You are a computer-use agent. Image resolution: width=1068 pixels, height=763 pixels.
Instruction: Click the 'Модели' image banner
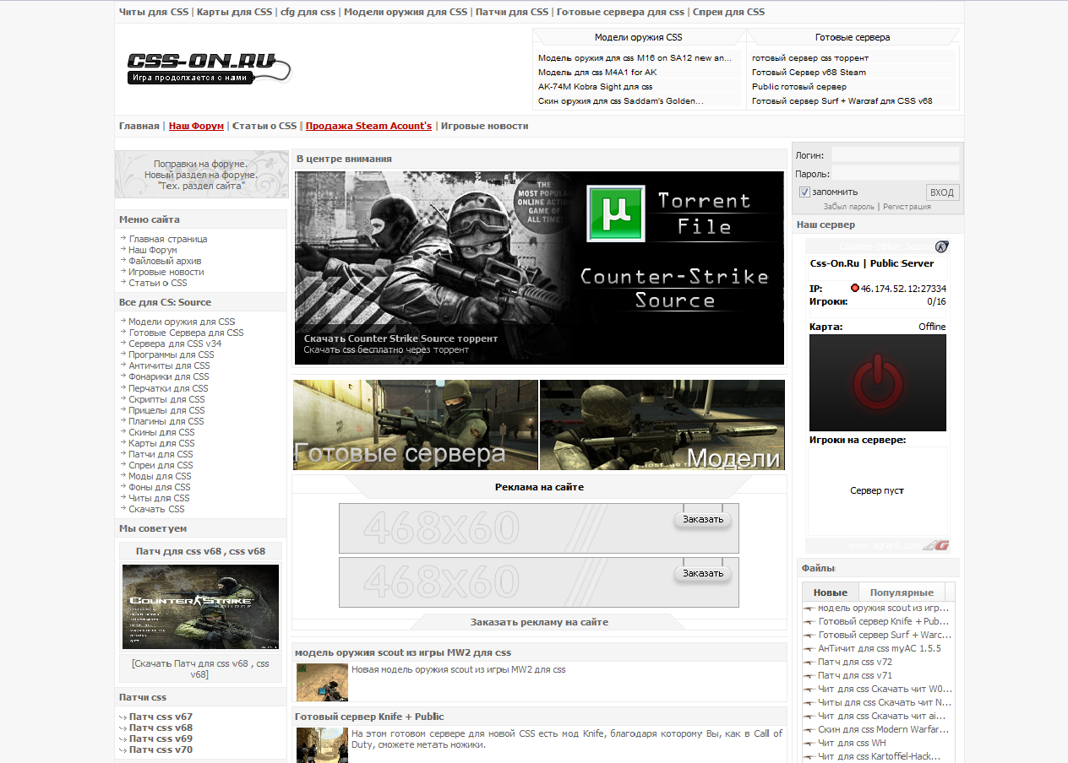pos(662,425)
